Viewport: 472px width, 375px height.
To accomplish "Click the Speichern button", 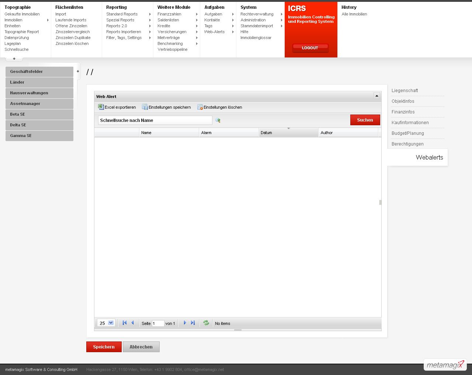I will (104, 347).
